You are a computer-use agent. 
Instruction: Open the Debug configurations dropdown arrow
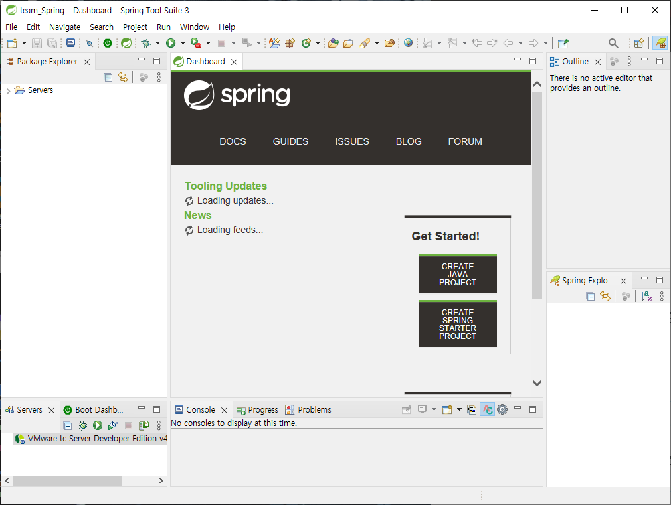pos(157,43)
